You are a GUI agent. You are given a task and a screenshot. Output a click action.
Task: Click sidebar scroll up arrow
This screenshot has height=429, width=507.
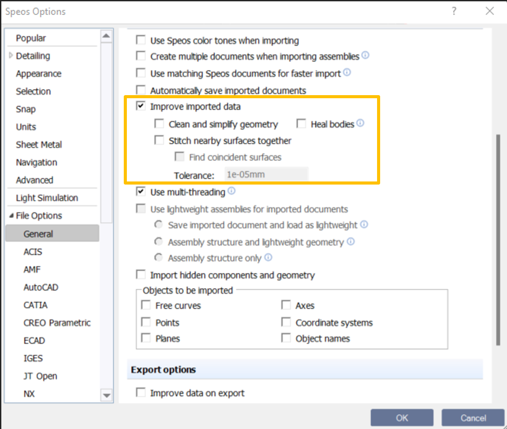click(x=107, y=36)
